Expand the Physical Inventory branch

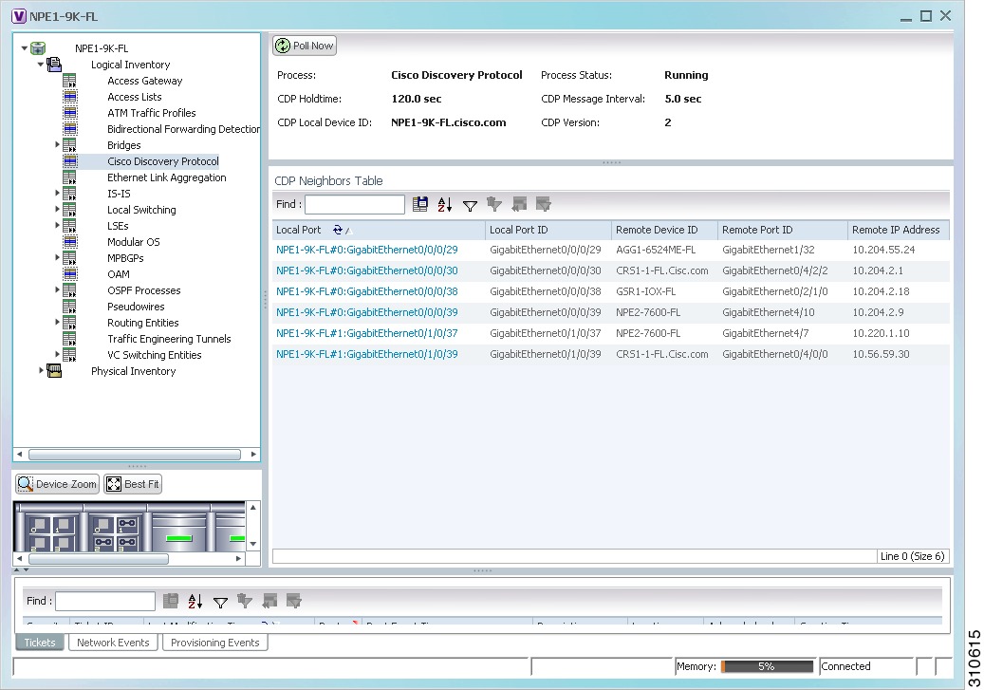(x=41, y=370)
